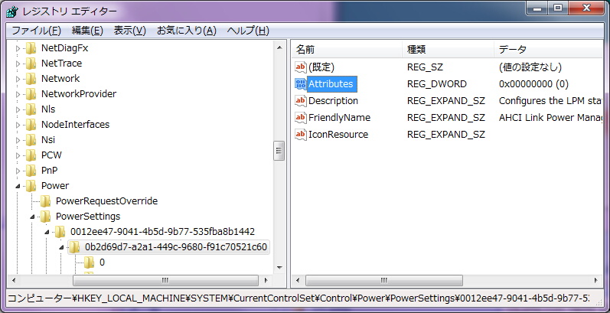Collapse the Power key in tree
The width and height of the screenshot is (610, 313).
[x=18, y=186]
